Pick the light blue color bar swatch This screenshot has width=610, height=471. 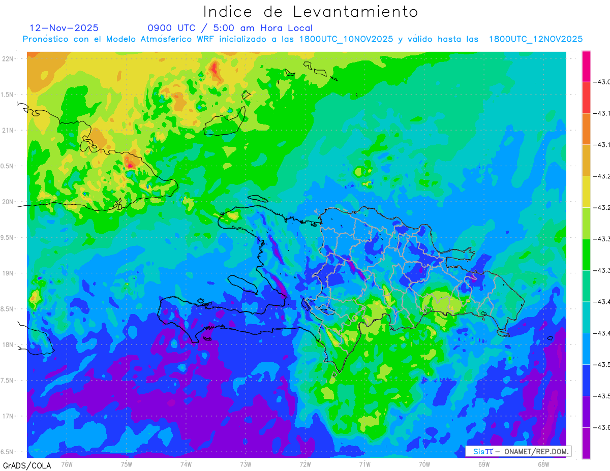click(x=586, y=349)
